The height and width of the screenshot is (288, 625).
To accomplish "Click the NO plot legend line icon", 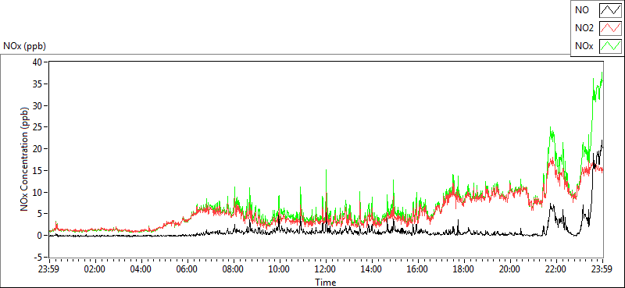I will [611, 9].
